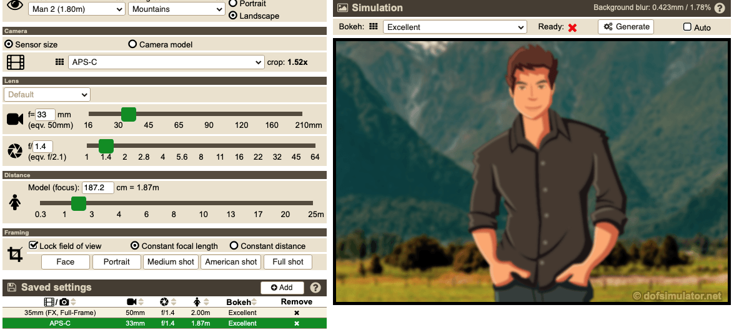Click the grid icon next to Bokeh label
Image resolution: width=734 pixels, height=330 pixels.
(373, 27)
